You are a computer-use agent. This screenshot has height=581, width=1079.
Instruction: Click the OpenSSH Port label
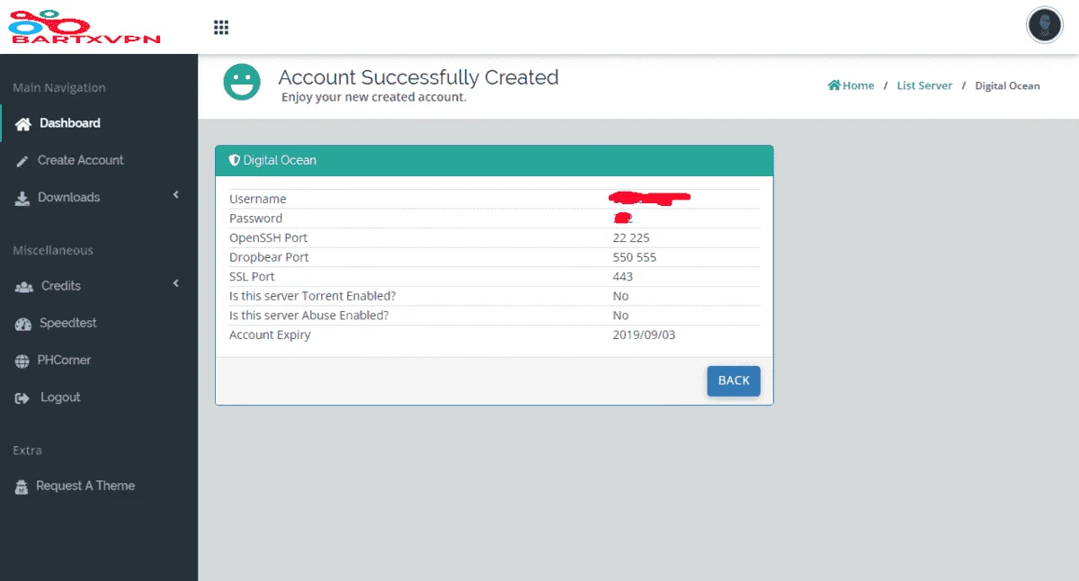click(x=268, y=238)
